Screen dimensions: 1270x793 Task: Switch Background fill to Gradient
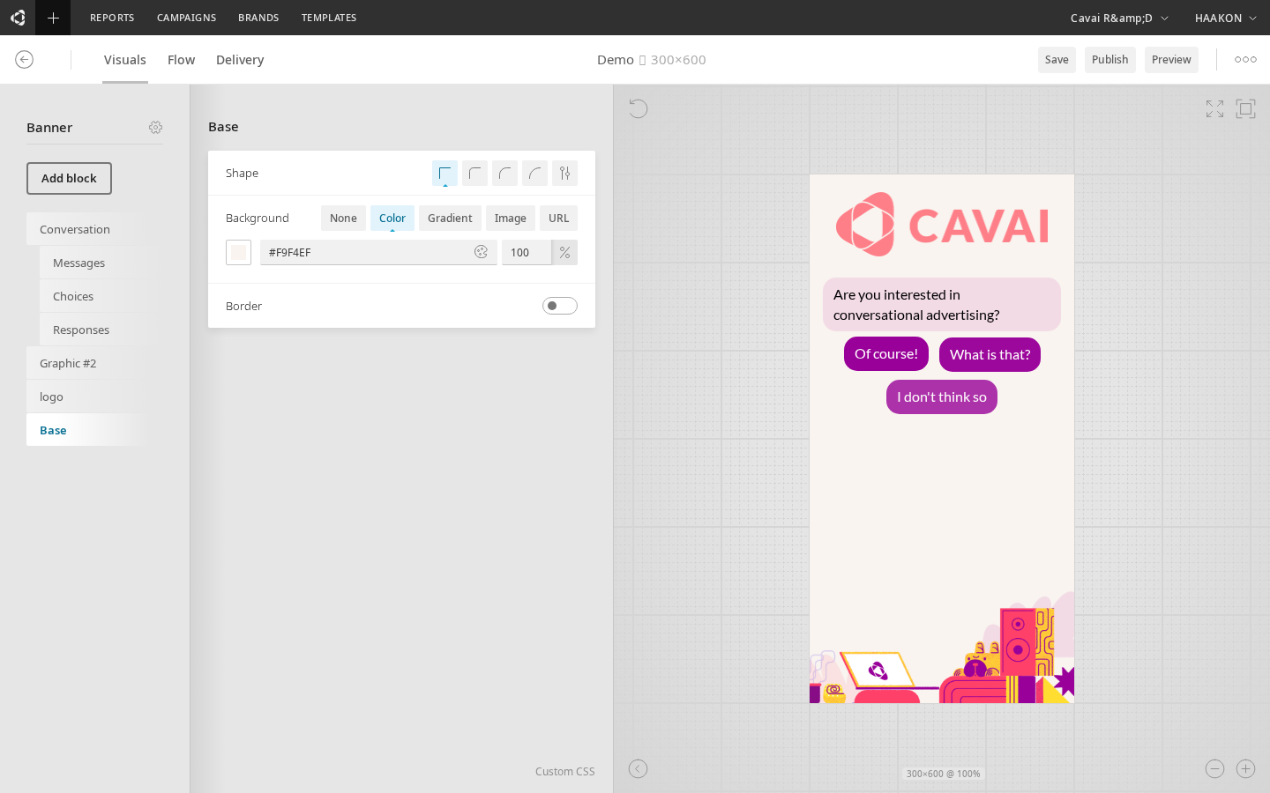[x=450, y=218]
